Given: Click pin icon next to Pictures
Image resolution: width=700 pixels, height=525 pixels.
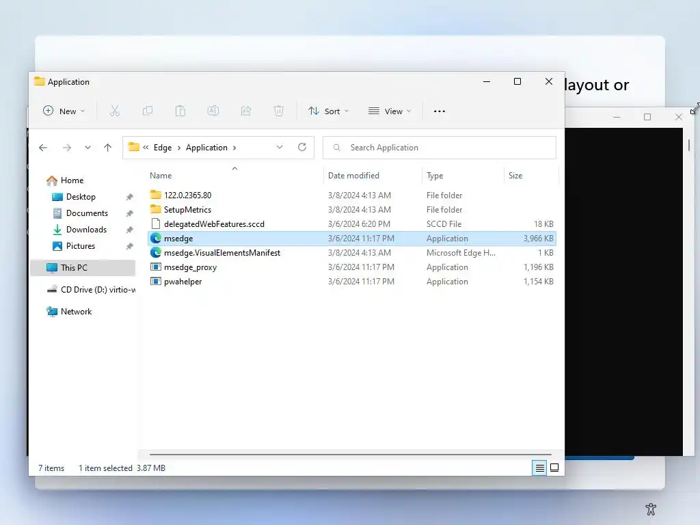Looking at the screenshot, I should tap(129, 246).
